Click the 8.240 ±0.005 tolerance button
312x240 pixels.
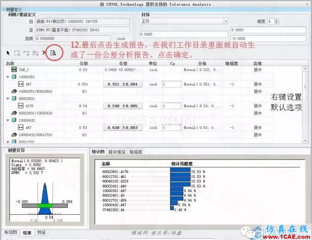tap(123, 106)
